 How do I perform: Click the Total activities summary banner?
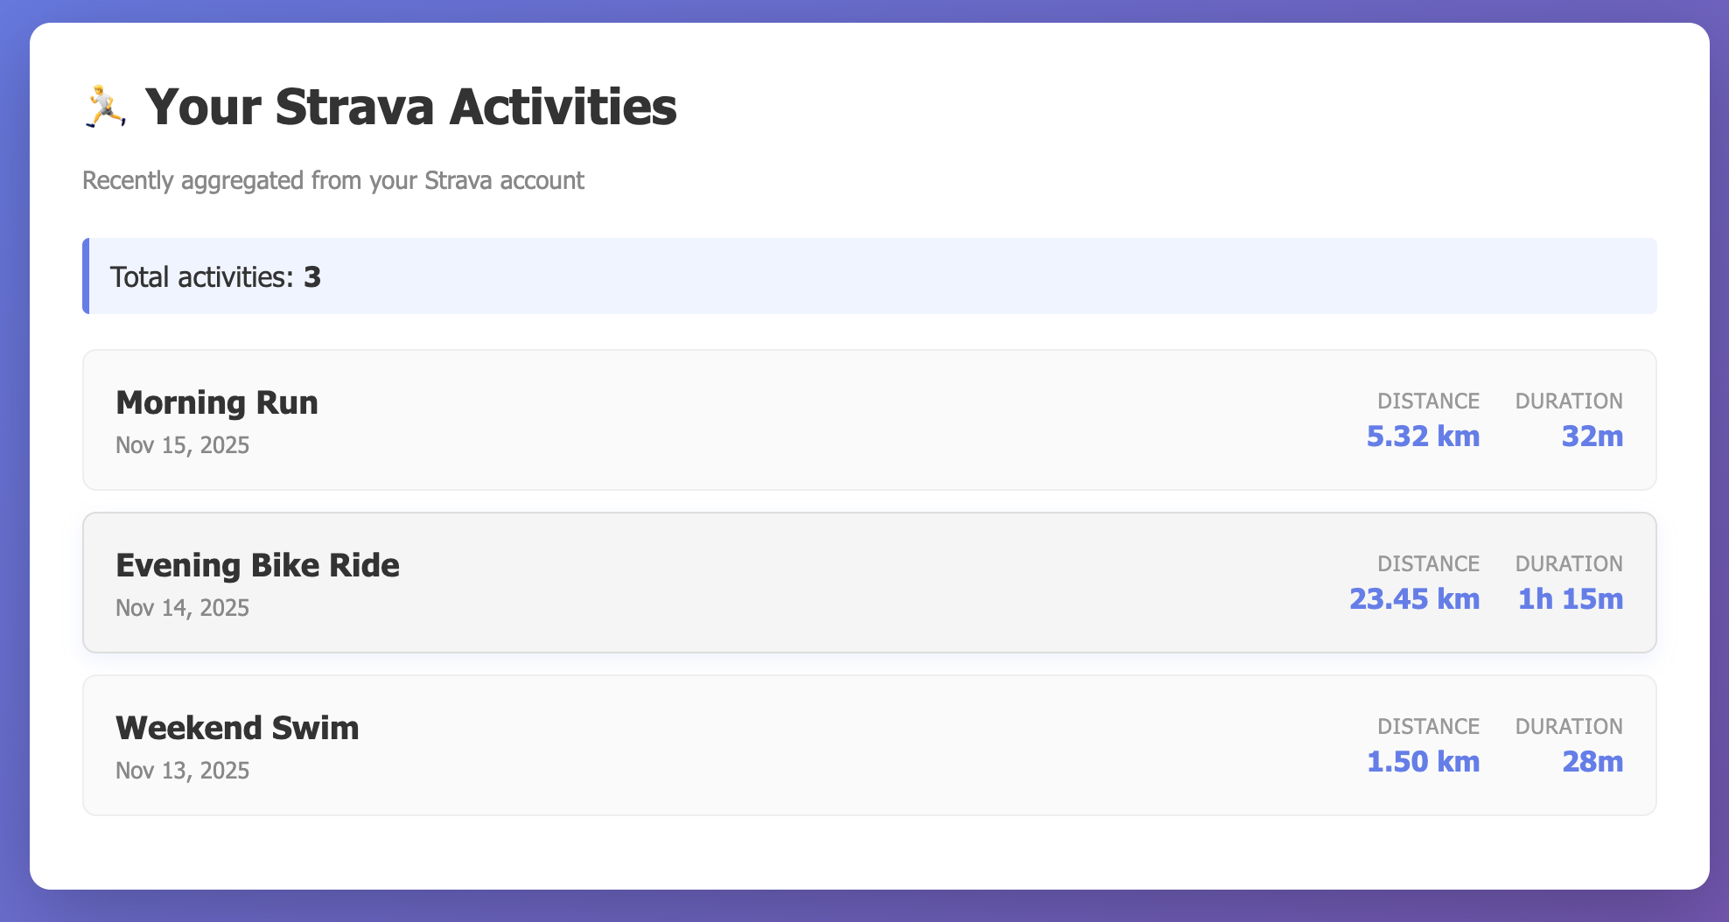tap(869, 276)
